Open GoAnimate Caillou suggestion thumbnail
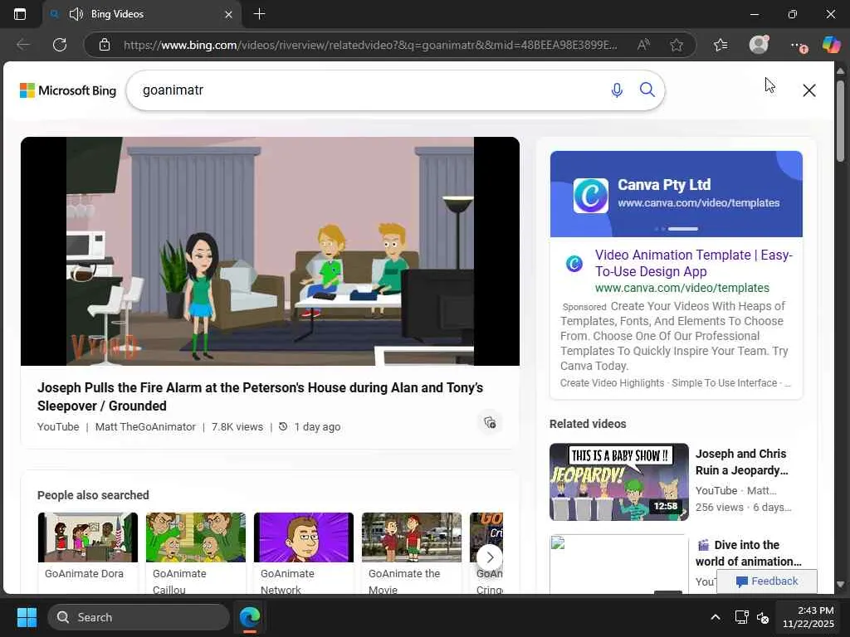The image size is (850, 637). [196, 537]
